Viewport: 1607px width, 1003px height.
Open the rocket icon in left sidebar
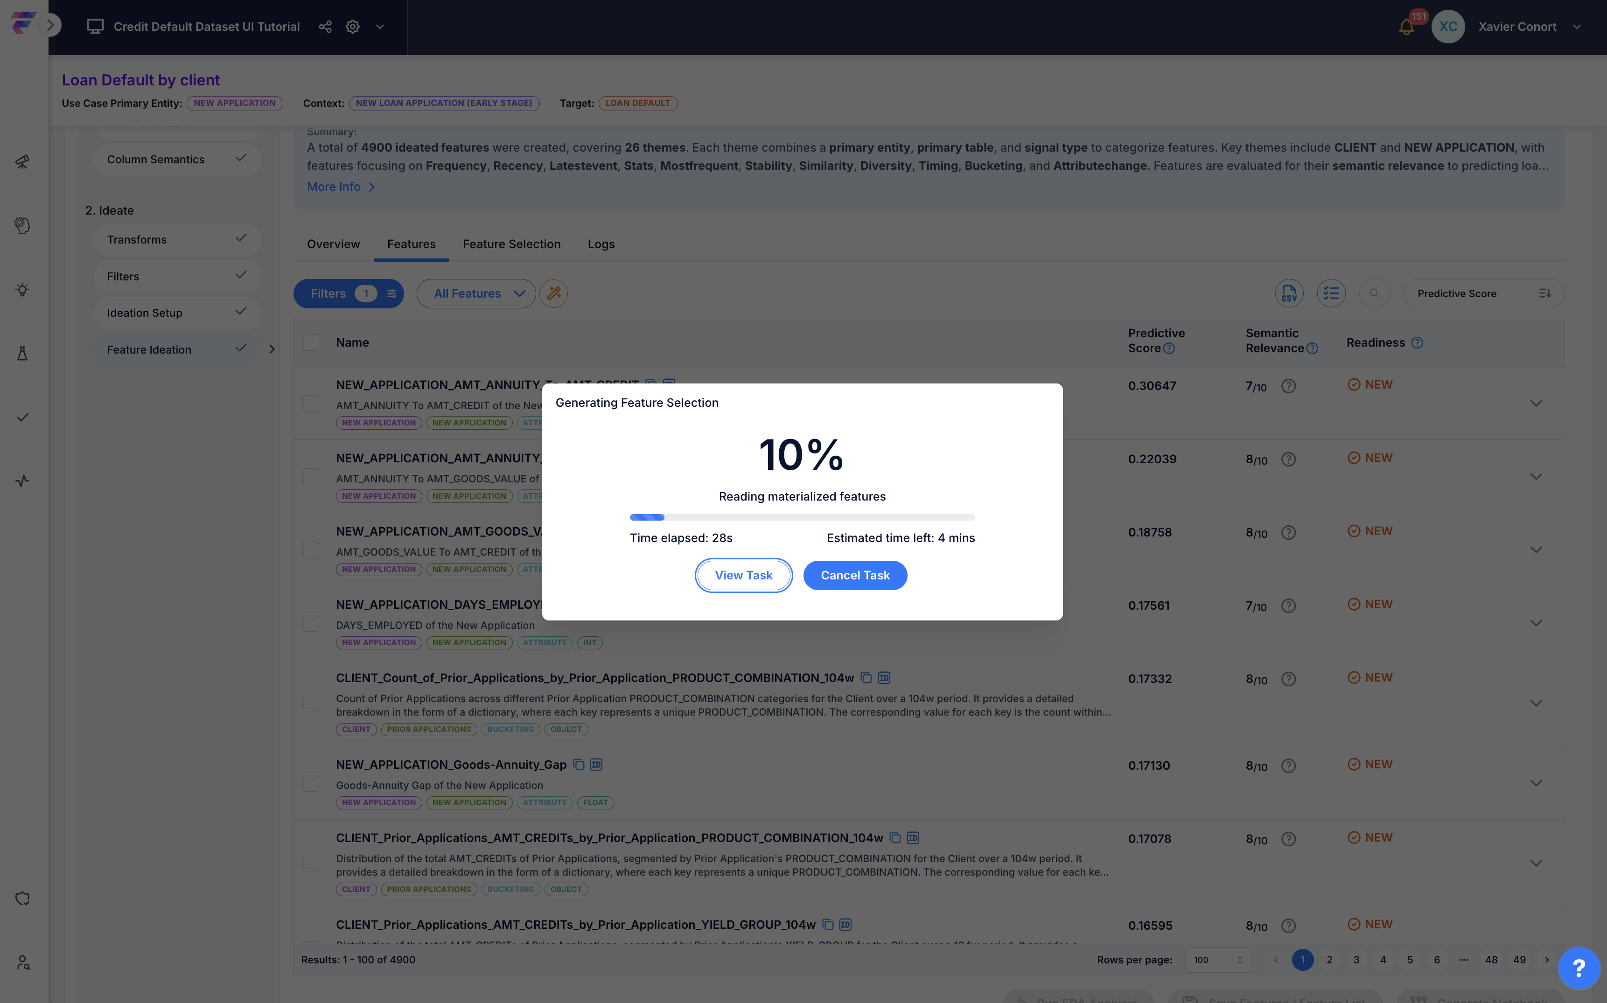pyautogui.click(x=22, y=162)
